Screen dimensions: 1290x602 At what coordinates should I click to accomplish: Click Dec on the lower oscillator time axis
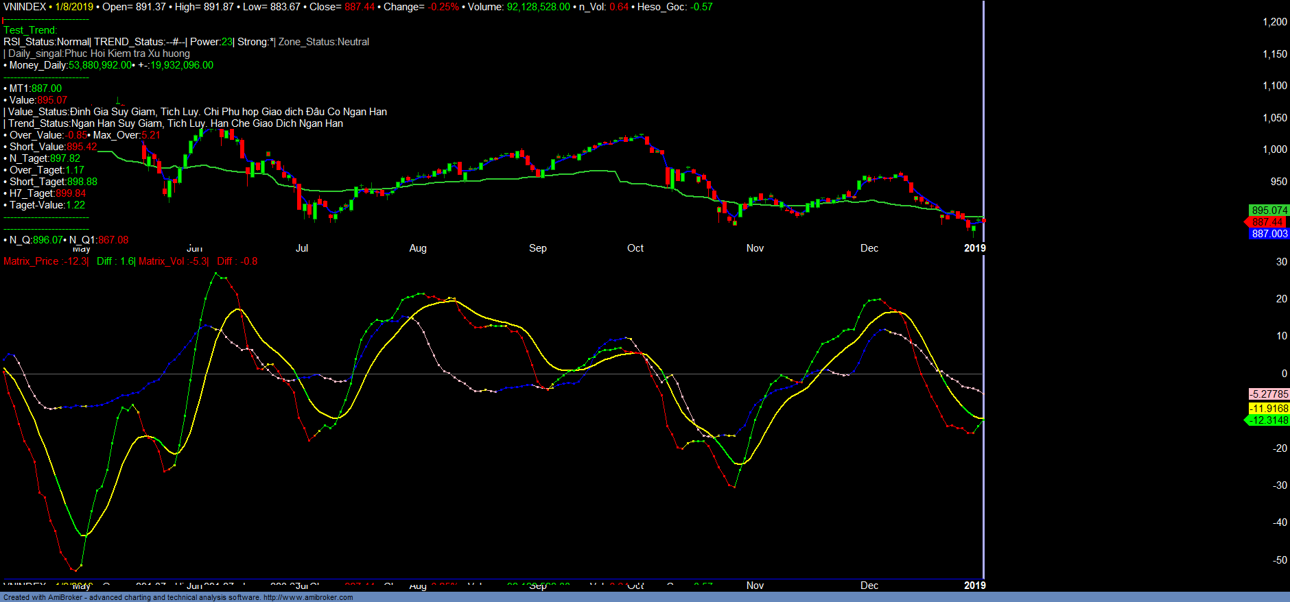[869, 586]
